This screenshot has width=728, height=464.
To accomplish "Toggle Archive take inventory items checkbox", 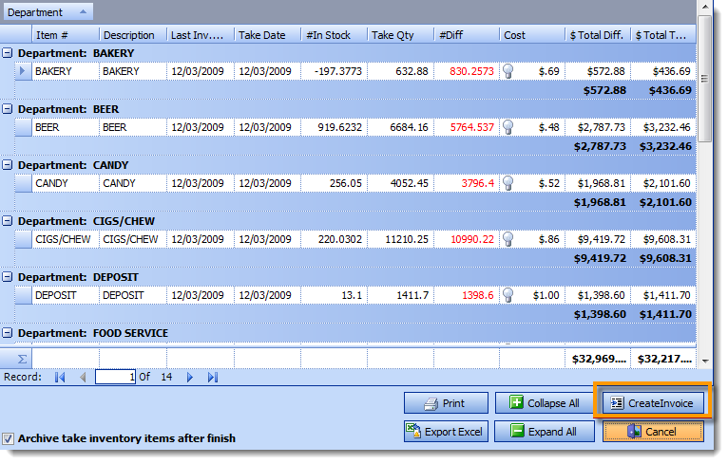I will click(x=9, y=438).
